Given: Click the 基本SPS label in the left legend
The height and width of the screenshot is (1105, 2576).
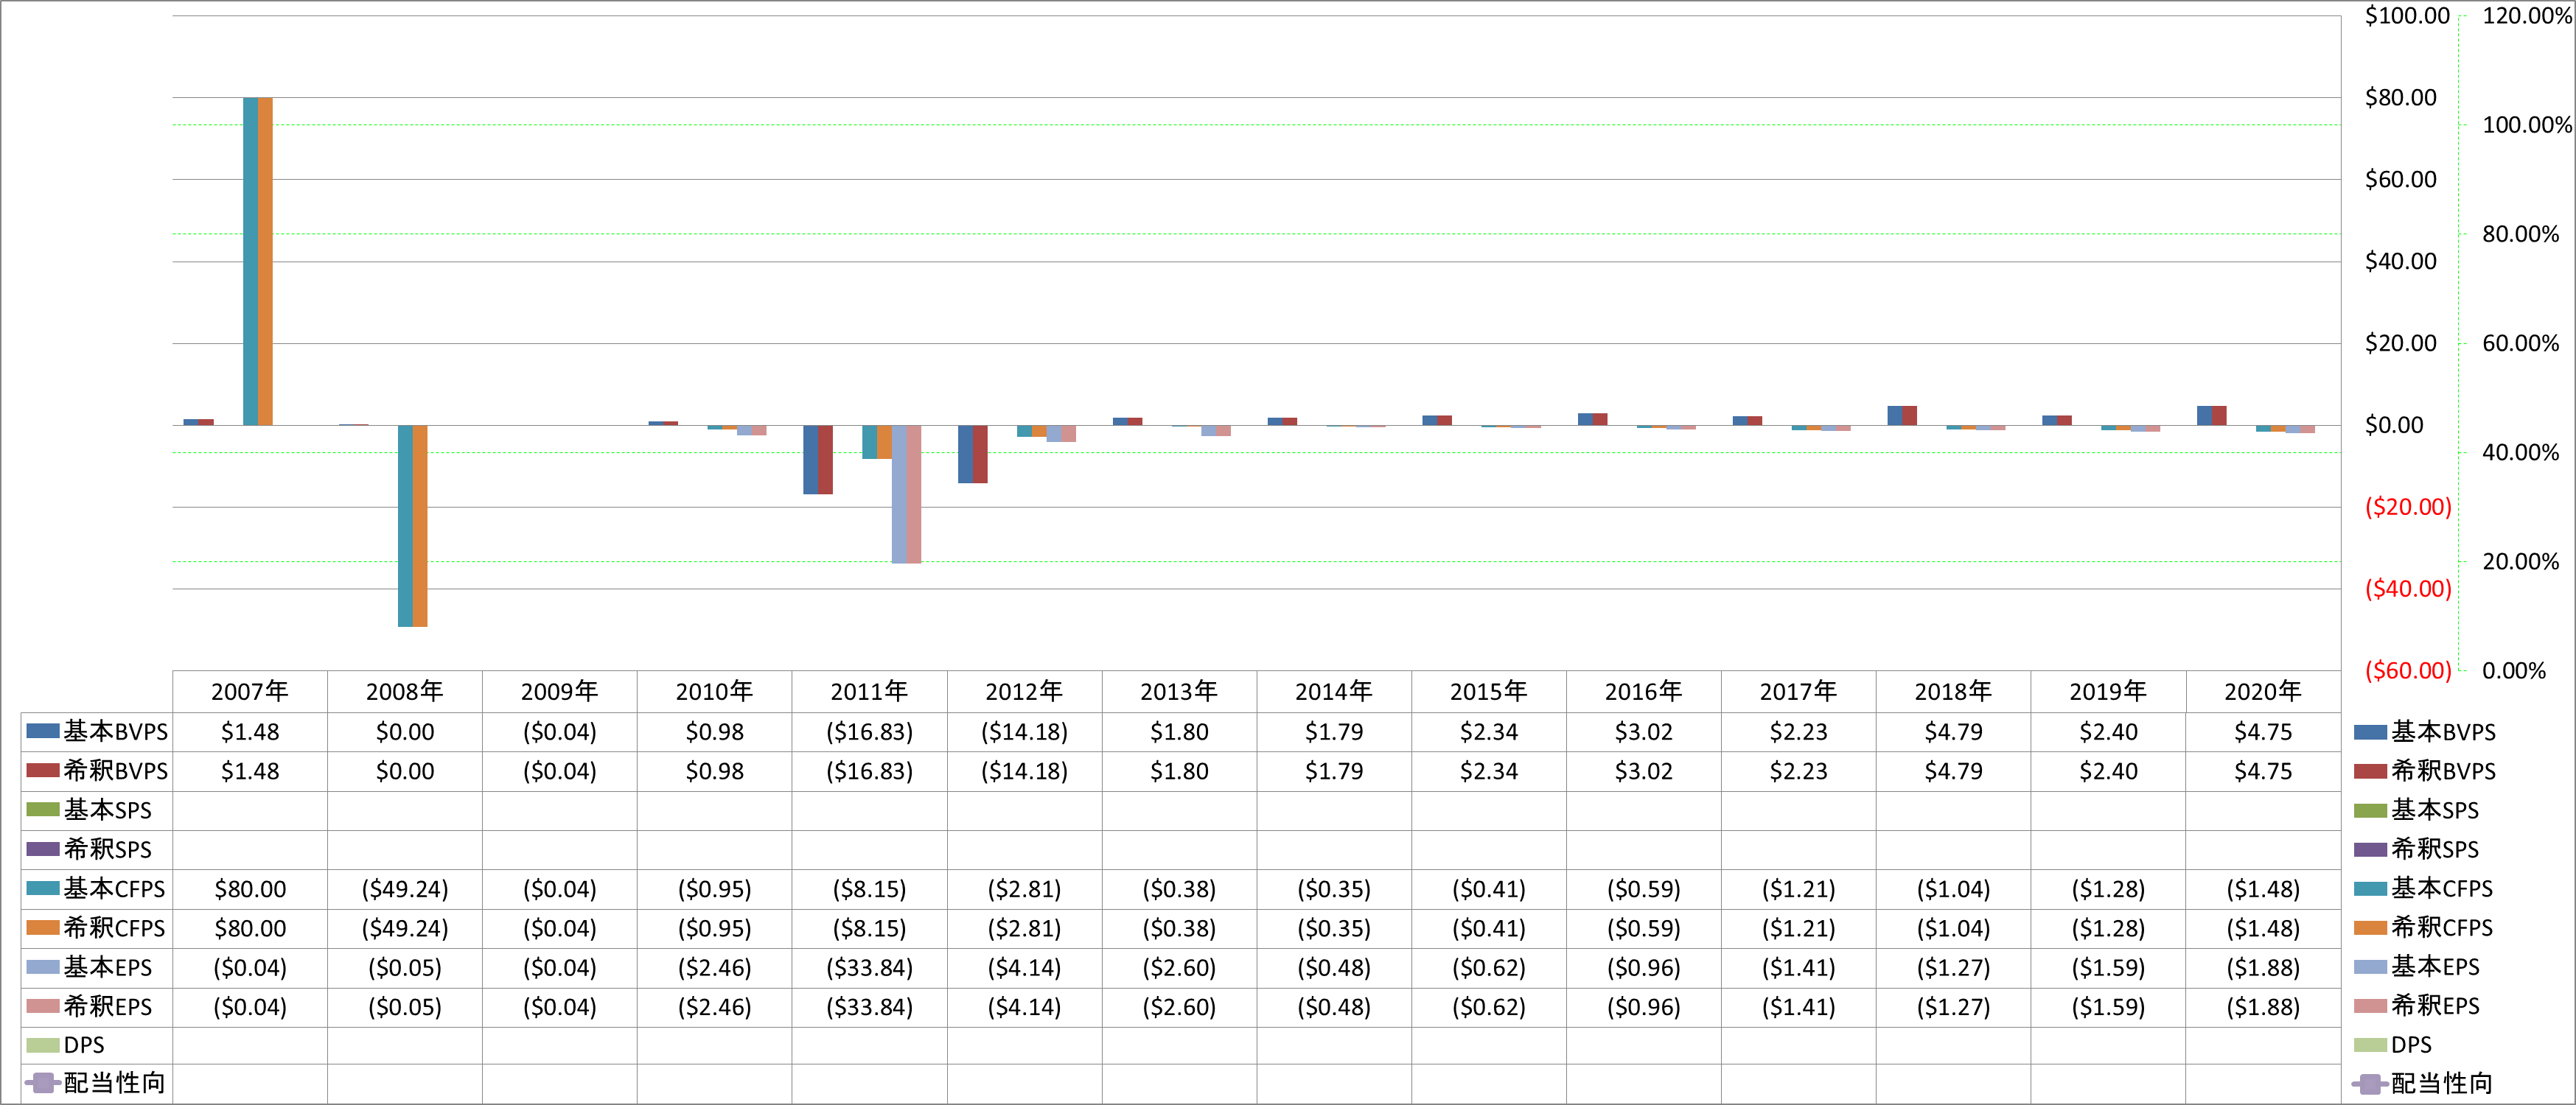Looking at the screenshot, I should point(108,810).
